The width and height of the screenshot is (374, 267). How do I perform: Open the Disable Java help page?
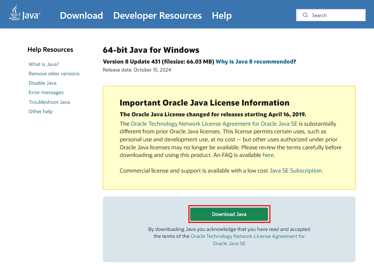(x=42, y=83)
